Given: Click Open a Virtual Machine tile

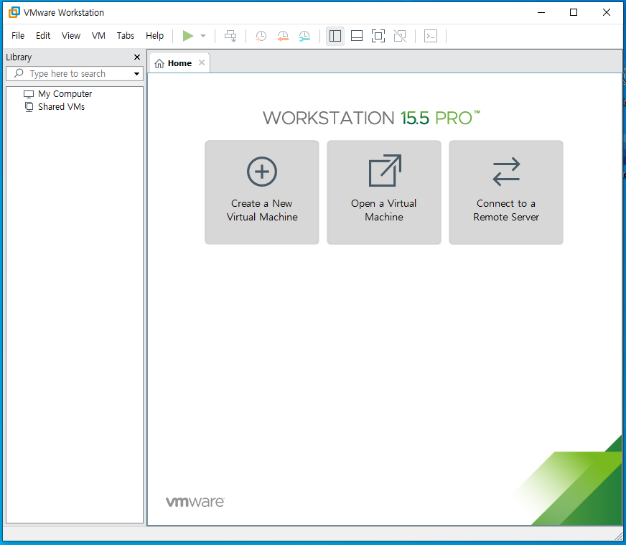Looking at the screenshot, I should 384,192.
